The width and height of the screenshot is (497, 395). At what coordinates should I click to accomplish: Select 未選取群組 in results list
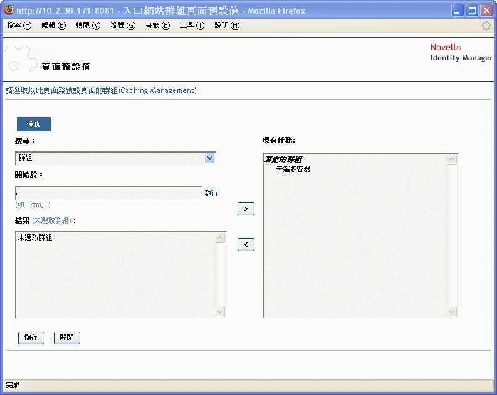35,237
